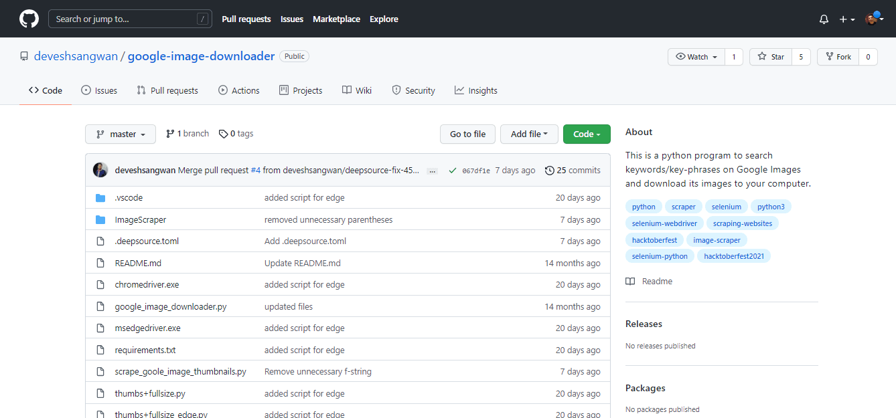Click the hacktoberfest2021 topic tag
The image size is (896, 418).
tap(734, 256)
